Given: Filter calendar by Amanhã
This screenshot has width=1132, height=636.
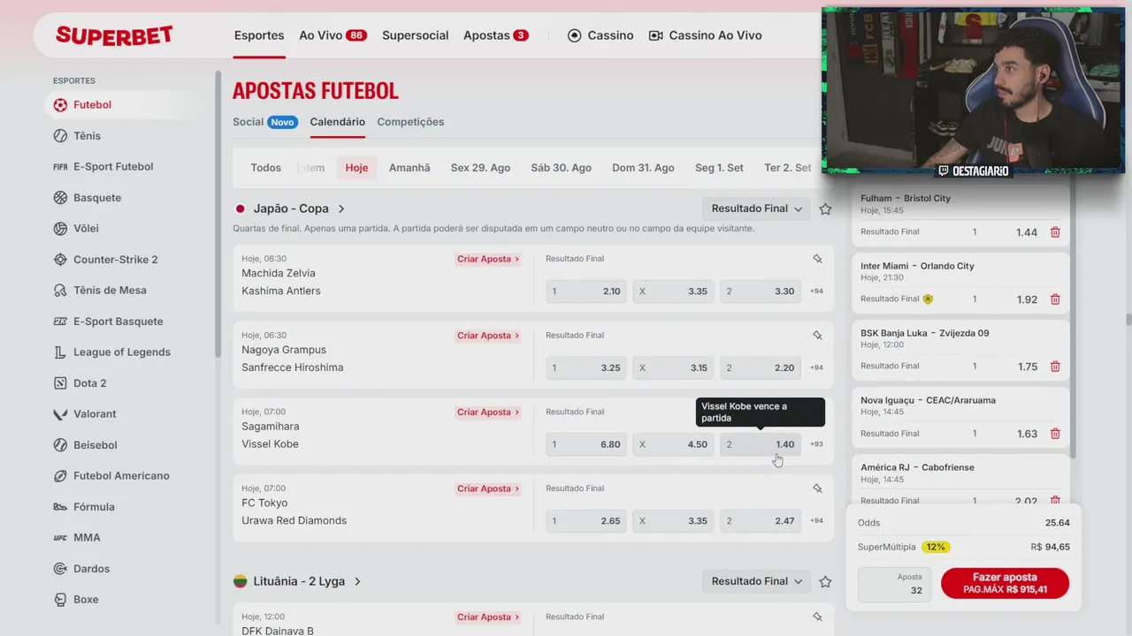Looking at the screenshot, I should point(409,168).
